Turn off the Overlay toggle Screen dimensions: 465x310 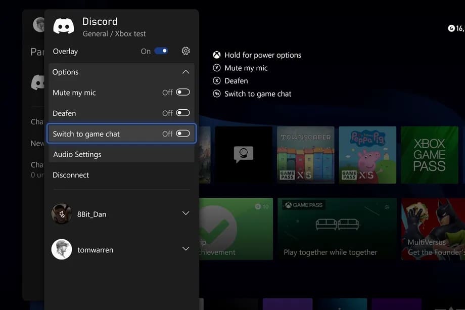pyautogui.click(x=161, y=51)
